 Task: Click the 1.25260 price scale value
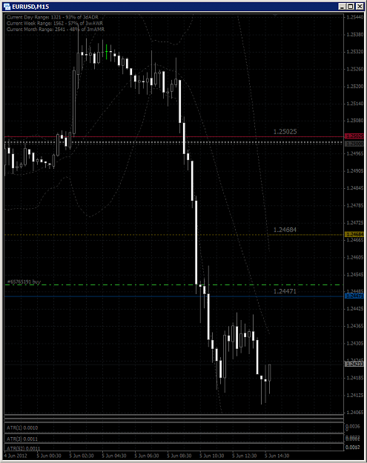(x=355, y=69)
